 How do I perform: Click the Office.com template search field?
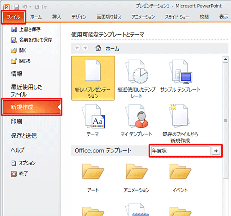(x=181, y=151)
